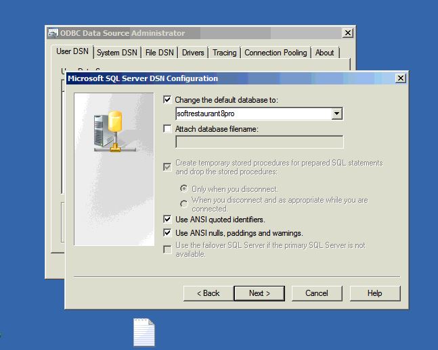Open the default database dropdown arrow
Image resolution: width=438 pixels, height=350 pixels.
coord(336,114)
